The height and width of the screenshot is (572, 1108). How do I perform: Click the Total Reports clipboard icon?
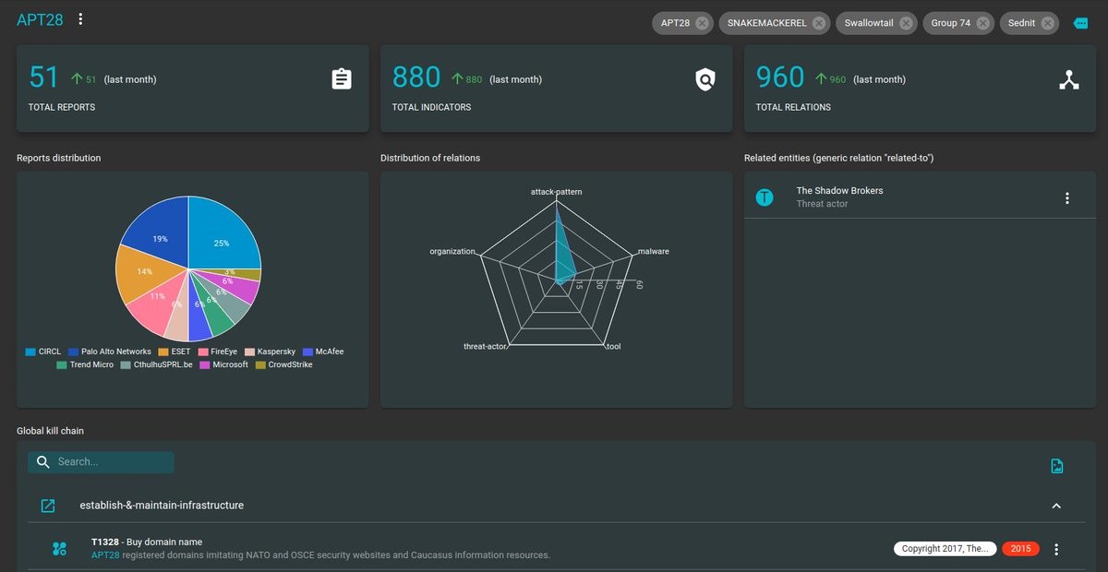click(x=342, y=79)
